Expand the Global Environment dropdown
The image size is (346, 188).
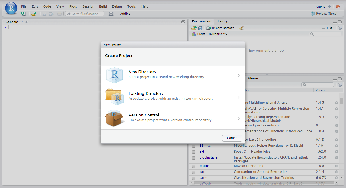click(x=209, y=34)
